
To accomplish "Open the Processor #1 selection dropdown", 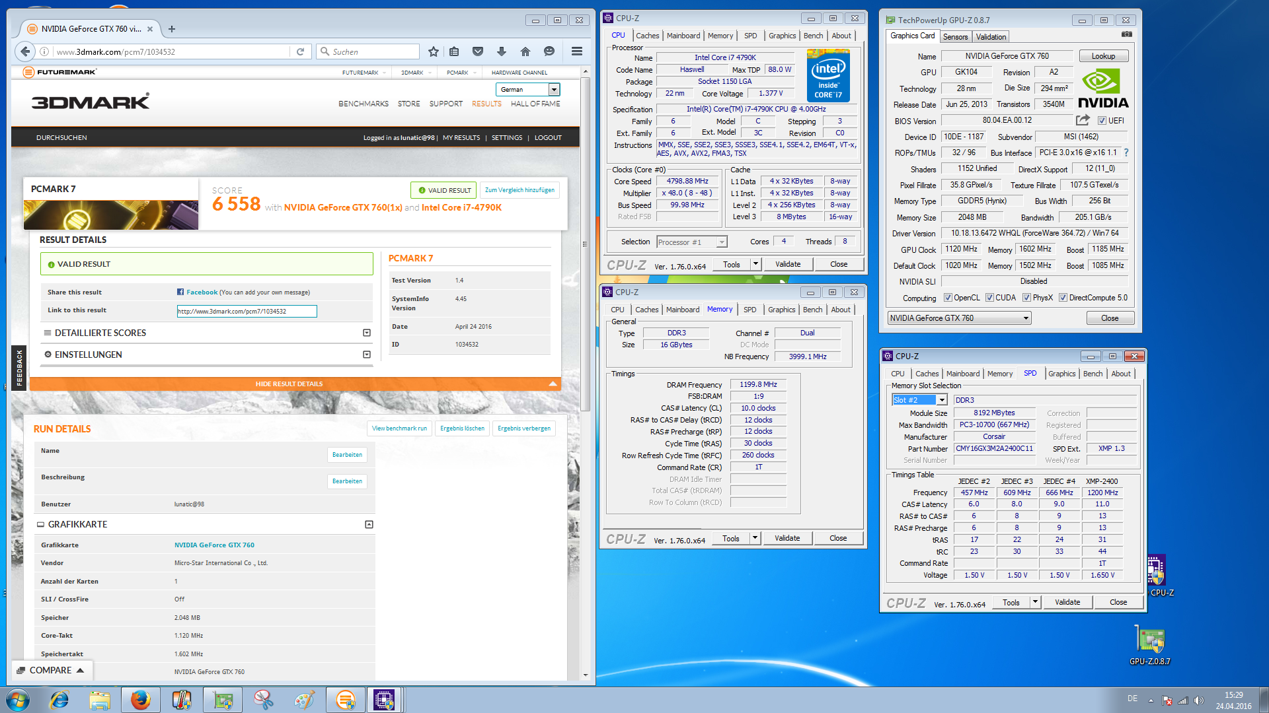I will (692, 242).
